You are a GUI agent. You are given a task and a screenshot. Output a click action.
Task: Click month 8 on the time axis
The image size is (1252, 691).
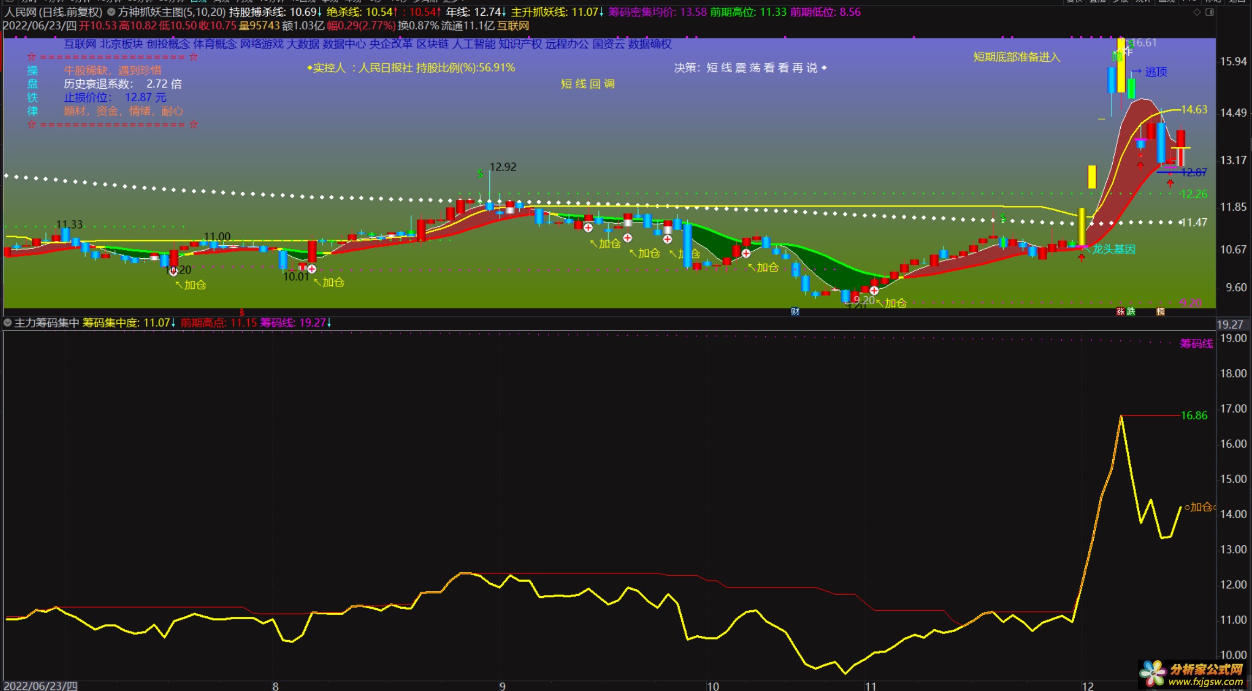pos(275,686)
